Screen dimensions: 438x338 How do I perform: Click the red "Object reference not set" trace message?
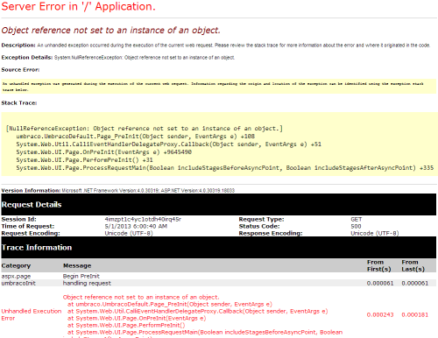[x=141, y=297]
